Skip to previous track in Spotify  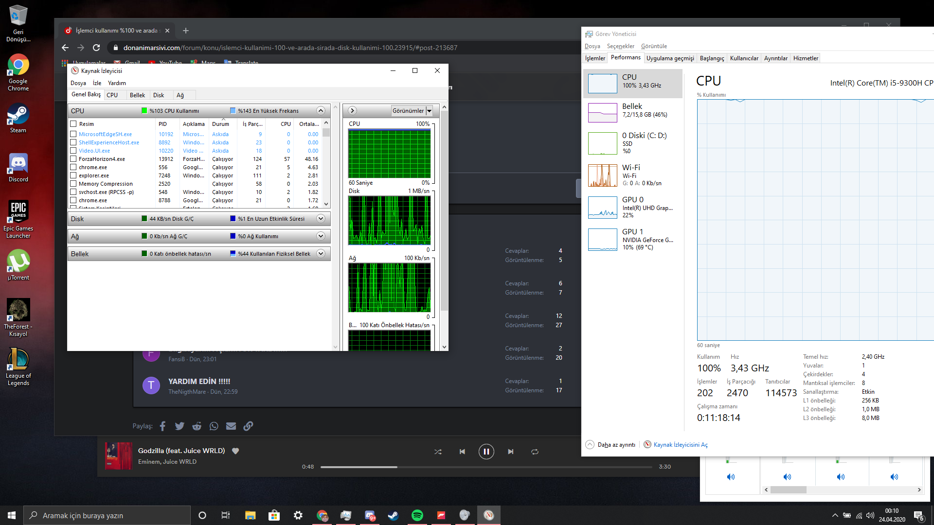point(462,452)
